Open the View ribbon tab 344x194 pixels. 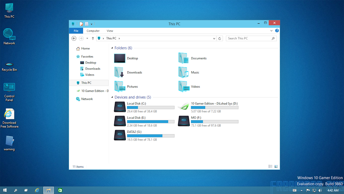click(x=110, y=31)
